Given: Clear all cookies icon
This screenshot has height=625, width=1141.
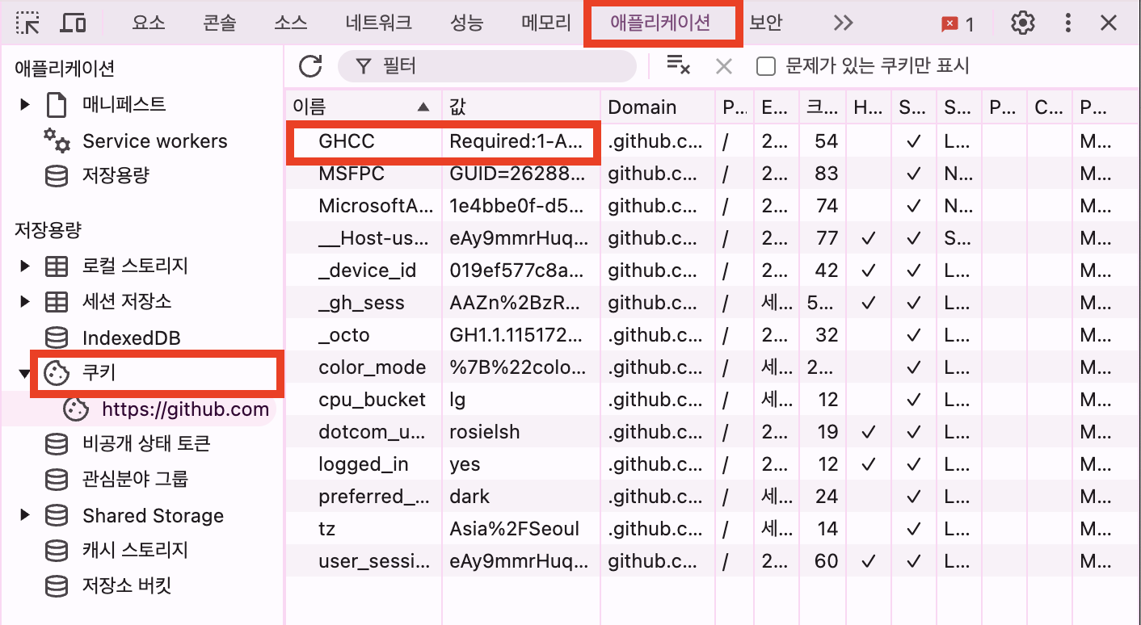Looking at the screenshot, I should click(x=678, y=65).
